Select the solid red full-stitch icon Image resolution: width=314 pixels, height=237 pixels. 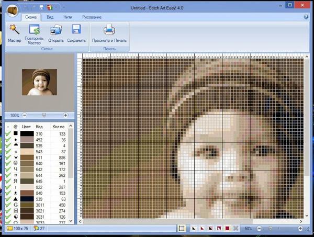(227, 229)
